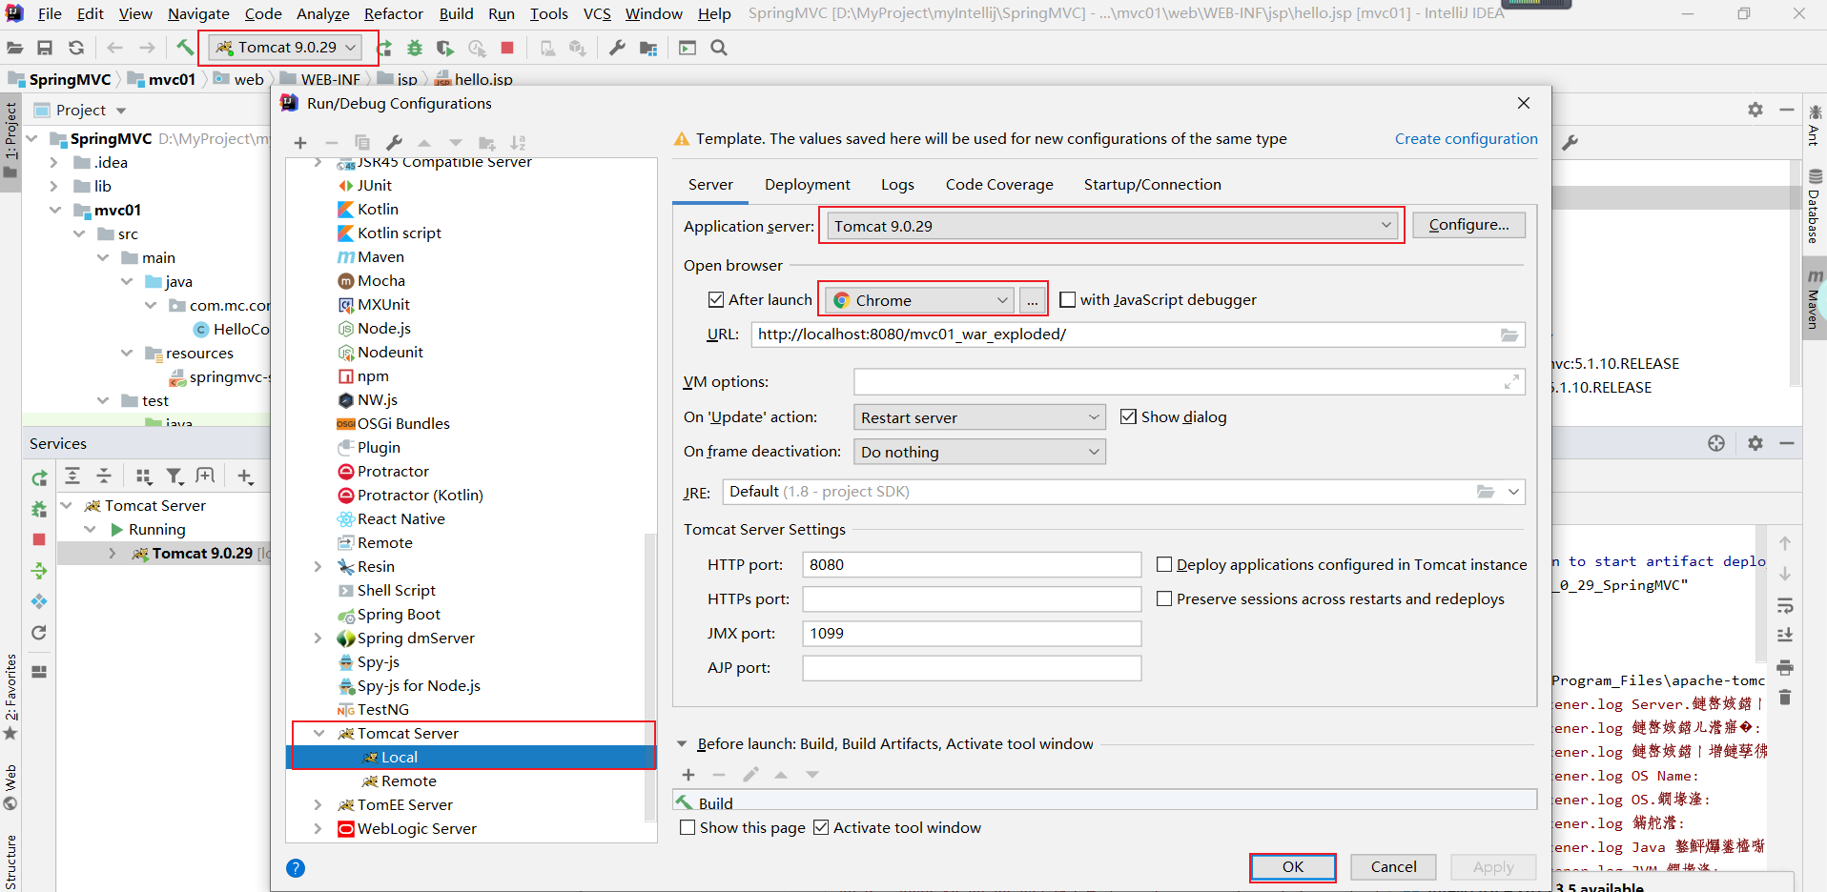This screenshot has height=892, width=1827.
Task: Click Copy Configuration icon in dialog
Action: [362, 143]
